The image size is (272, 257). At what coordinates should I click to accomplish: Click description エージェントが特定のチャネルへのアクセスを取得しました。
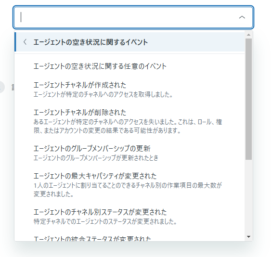(x=103, y=94)
